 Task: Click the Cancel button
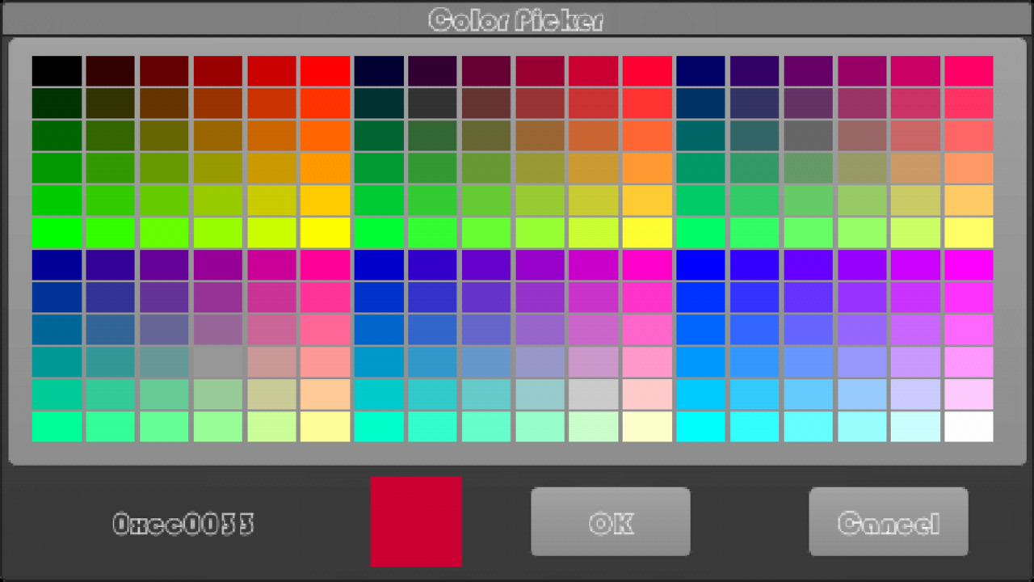[x=888, y=521]
